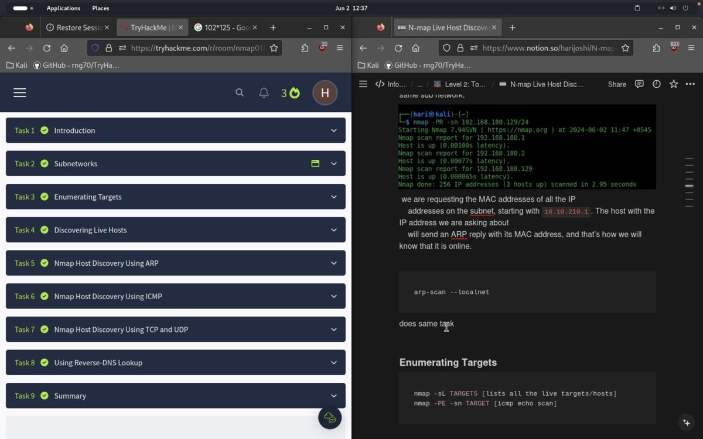Click the Share button in Notion
Image resolution: width=703 pixels, height=439 pixels.
(x=616, y=84)
